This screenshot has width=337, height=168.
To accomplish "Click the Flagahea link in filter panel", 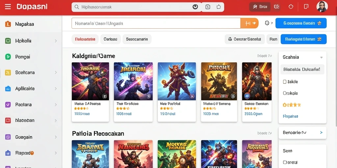I will click(291, 116).
